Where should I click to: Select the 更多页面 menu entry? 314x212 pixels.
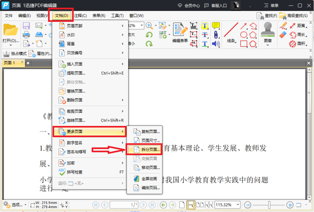coord(89,132)
